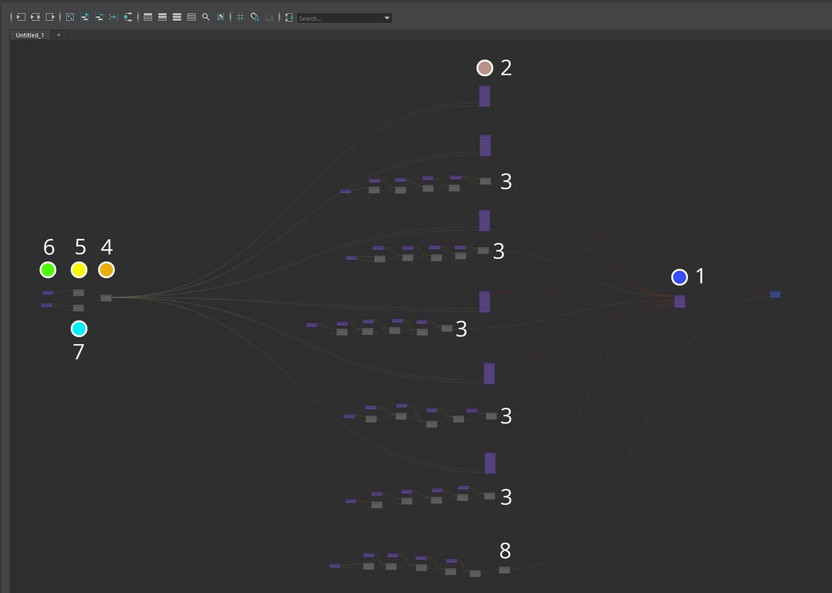Toggle the grid display icon
Image resolution: width=832 pixels, height=593 pixels.
click(240, 17)
